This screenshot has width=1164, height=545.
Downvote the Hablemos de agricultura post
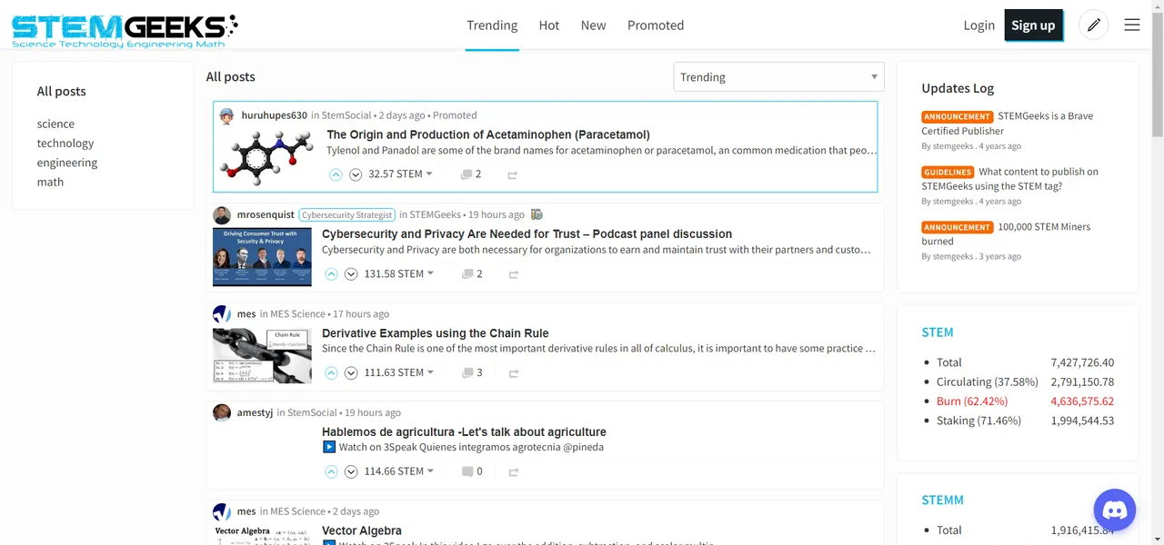(351, 471)
